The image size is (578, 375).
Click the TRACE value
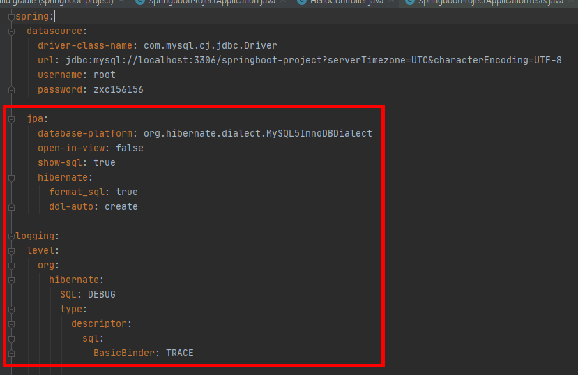tap(180, 353)
